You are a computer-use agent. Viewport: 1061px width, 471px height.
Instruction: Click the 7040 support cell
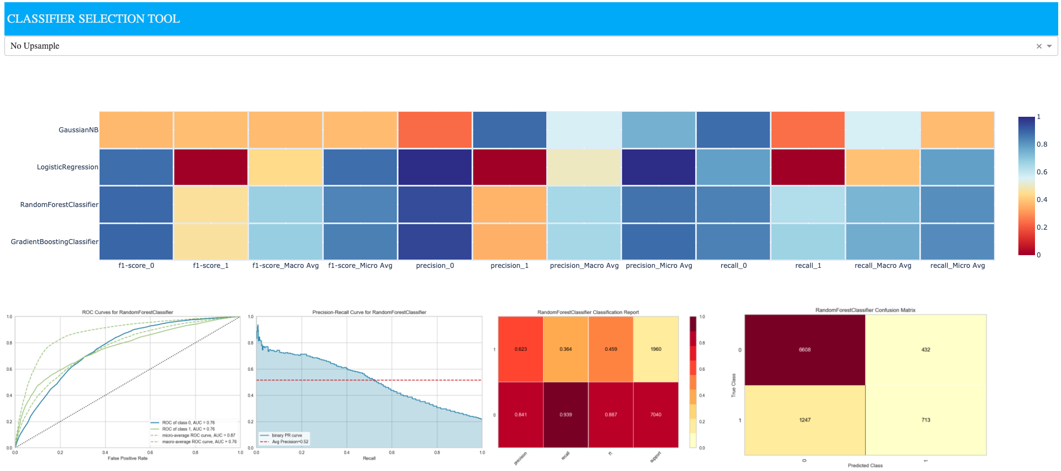(656, 415)
